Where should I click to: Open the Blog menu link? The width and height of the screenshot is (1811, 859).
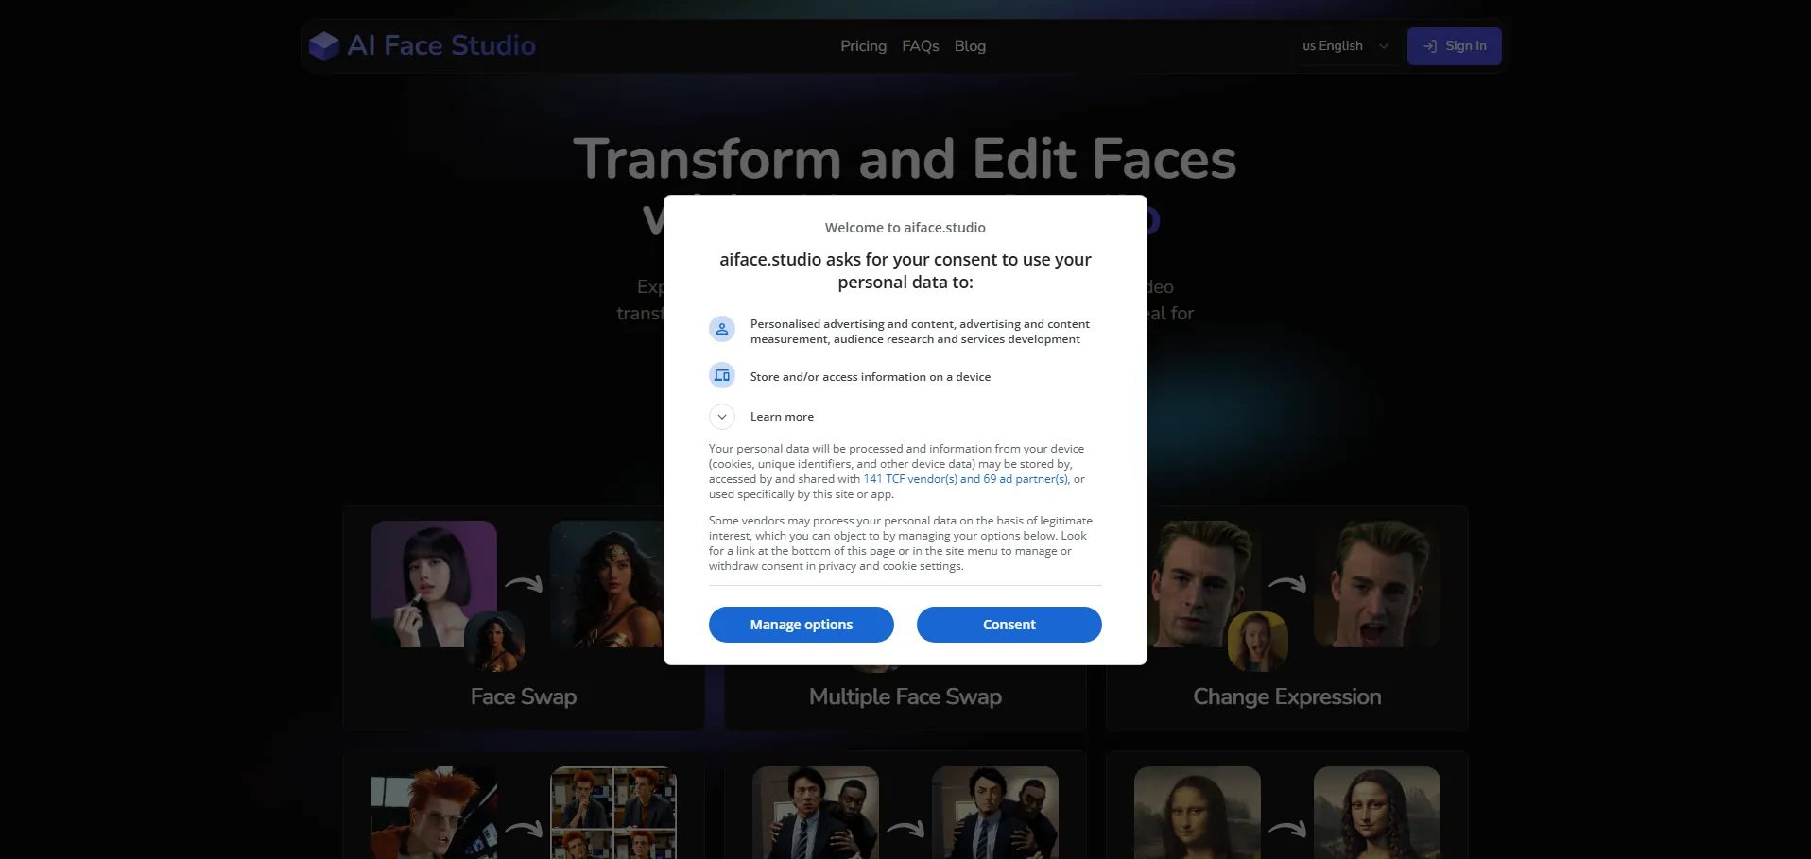coord(970,46)
